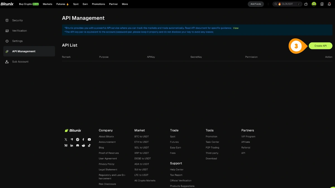Image resolution: width=335 pixels, height=188 pixels.
Task: Open Official Verification link
Action: 181,180
